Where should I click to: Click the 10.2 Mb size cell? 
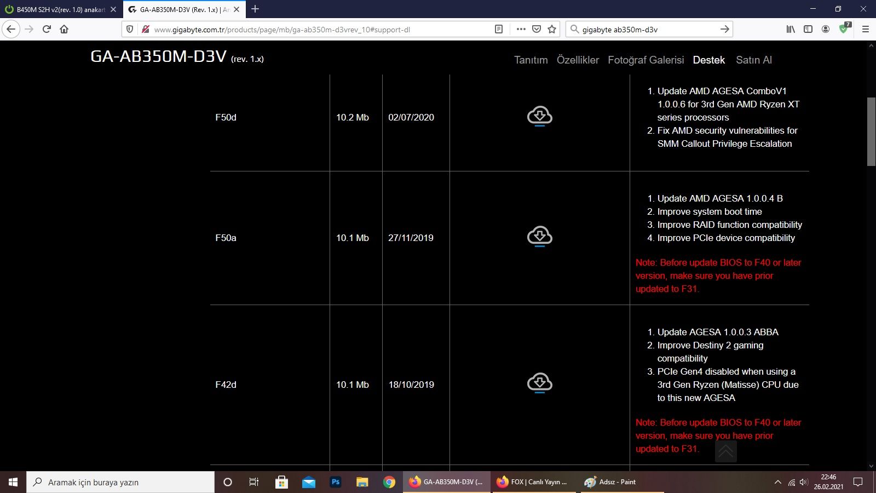coord(353,117)
